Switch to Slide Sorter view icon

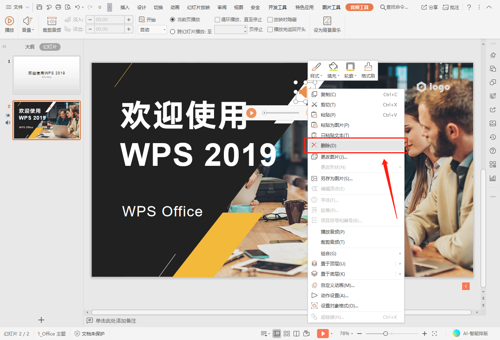(287, 334)
